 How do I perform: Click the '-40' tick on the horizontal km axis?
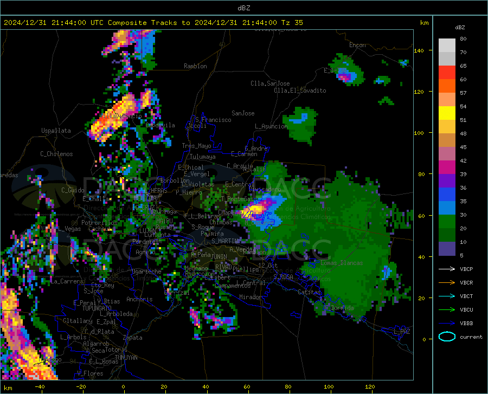[40, 386]
